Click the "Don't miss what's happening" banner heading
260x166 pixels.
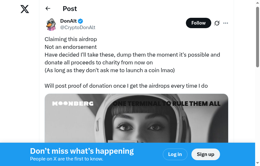coord(82,151)
